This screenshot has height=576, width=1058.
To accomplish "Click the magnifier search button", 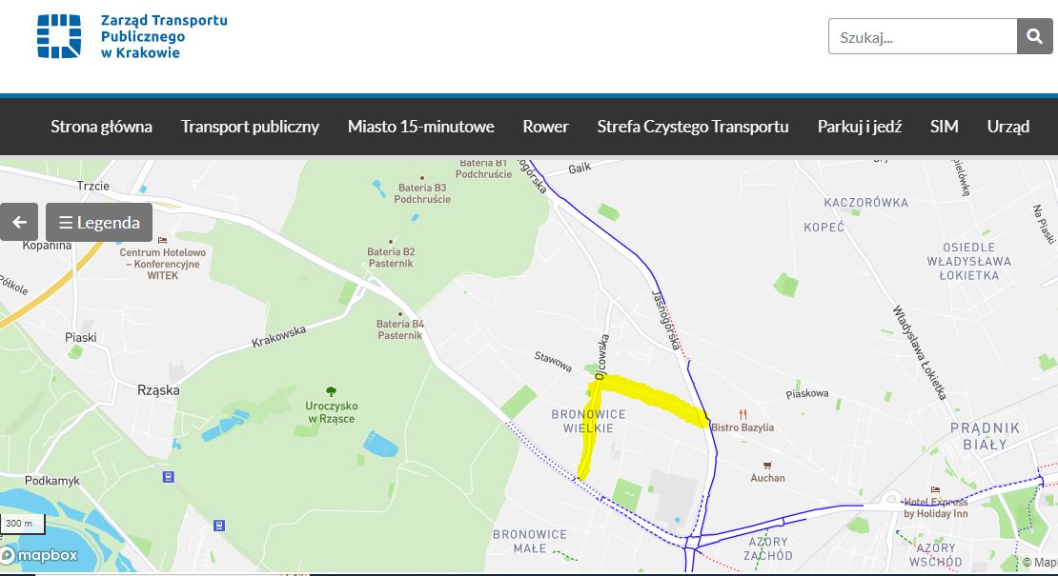I will [1034, 36].
